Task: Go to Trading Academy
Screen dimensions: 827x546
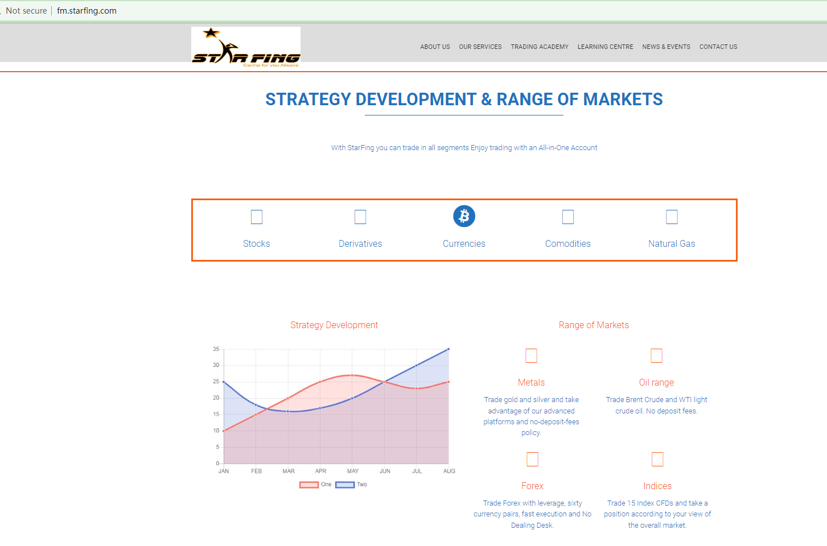Action: tap(540, 47)
